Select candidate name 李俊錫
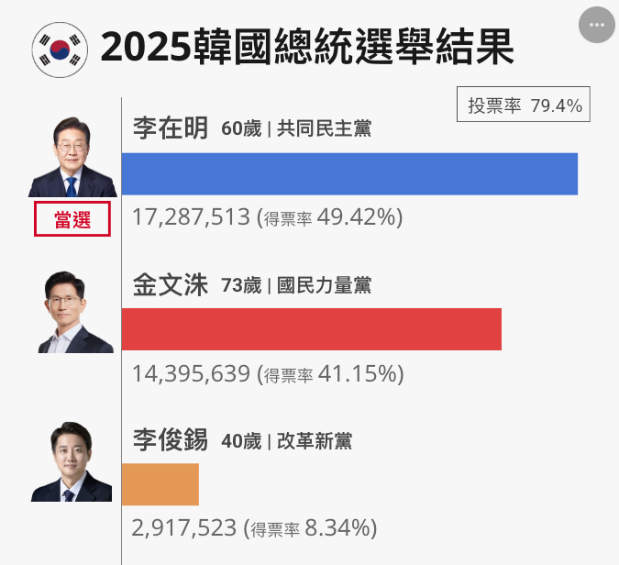The width and height of the screenshot is (619, 565). 171,439
